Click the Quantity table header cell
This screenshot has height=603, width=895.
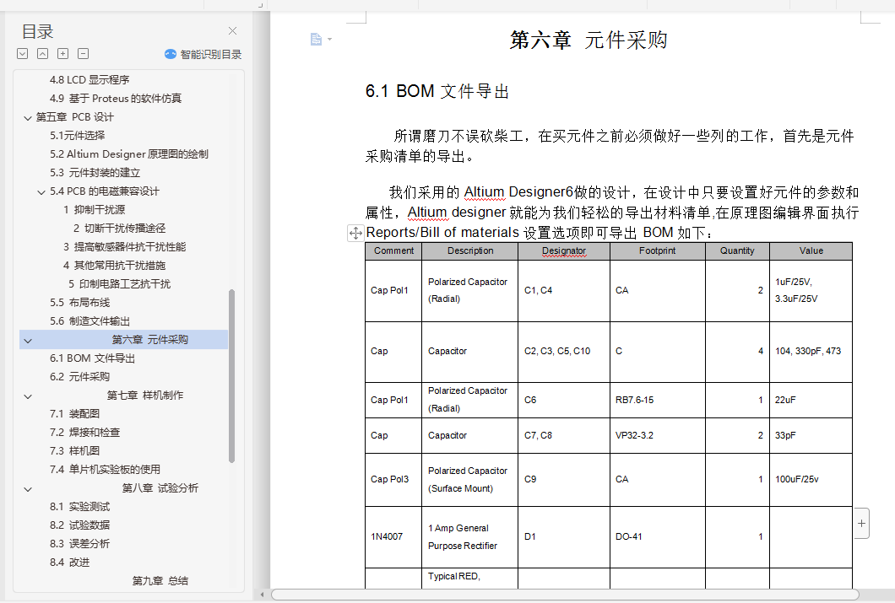737,250
